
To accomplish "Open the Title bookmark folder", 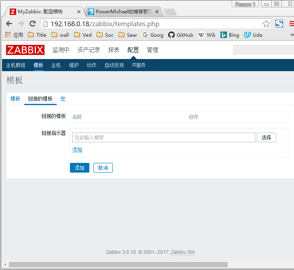I will 37,35.
